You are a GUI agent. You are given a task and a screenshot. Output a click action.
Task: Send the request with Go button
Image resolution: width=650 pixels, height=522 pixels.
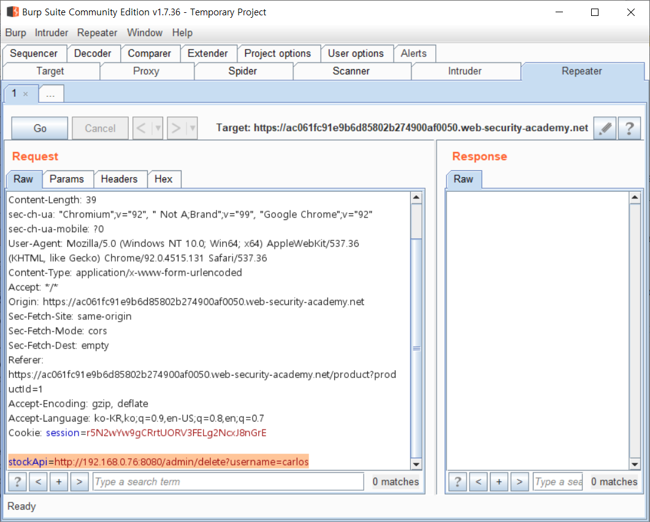pyautogui.click(x=40, y=128)
